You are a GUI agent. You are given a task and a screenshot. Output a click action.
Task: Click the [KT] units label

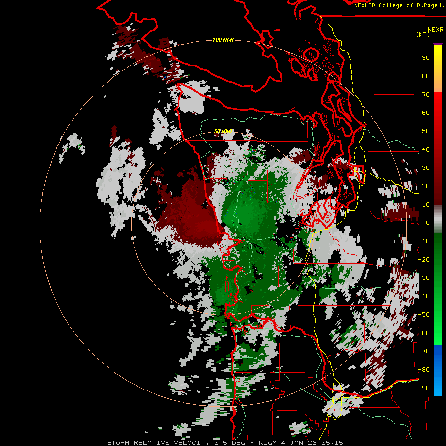tap(423, 34)
